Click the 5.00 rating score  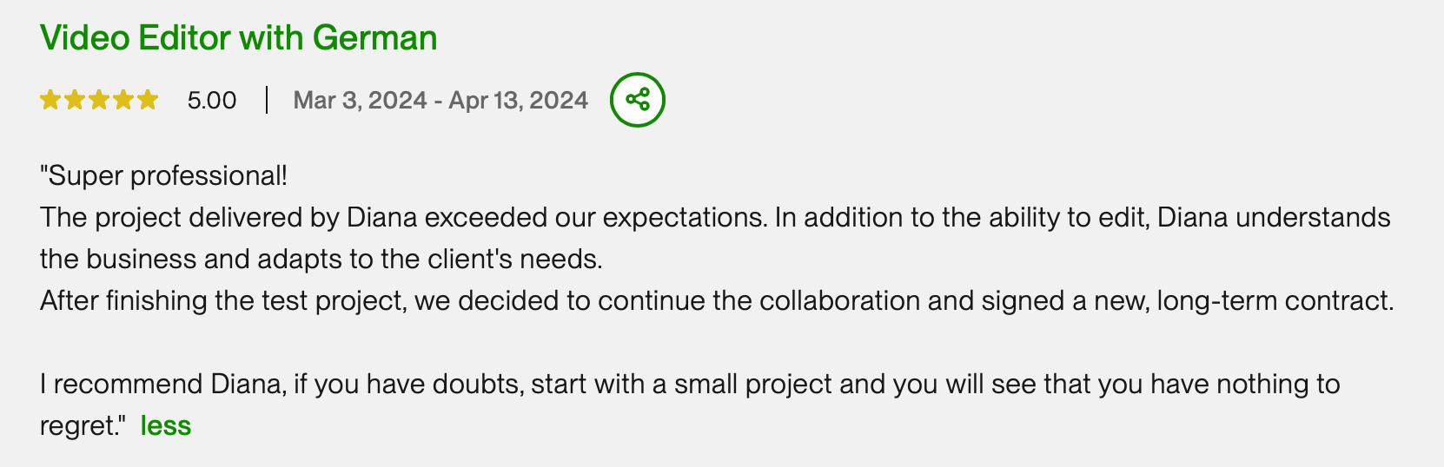click(212, 101)
